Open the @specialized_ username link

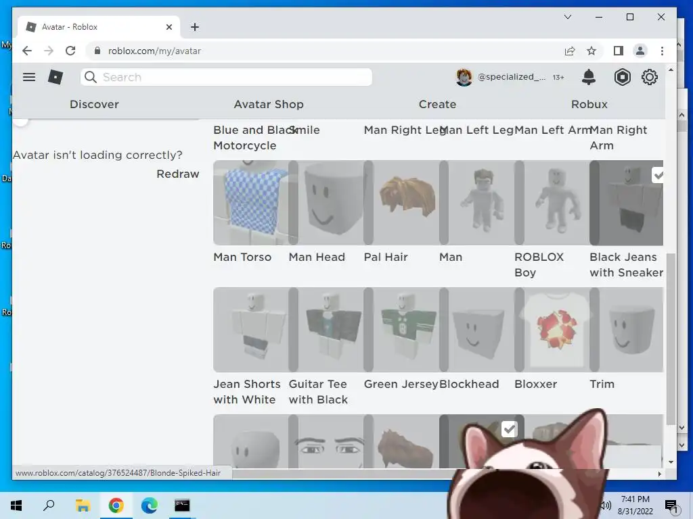click(512, 77)
